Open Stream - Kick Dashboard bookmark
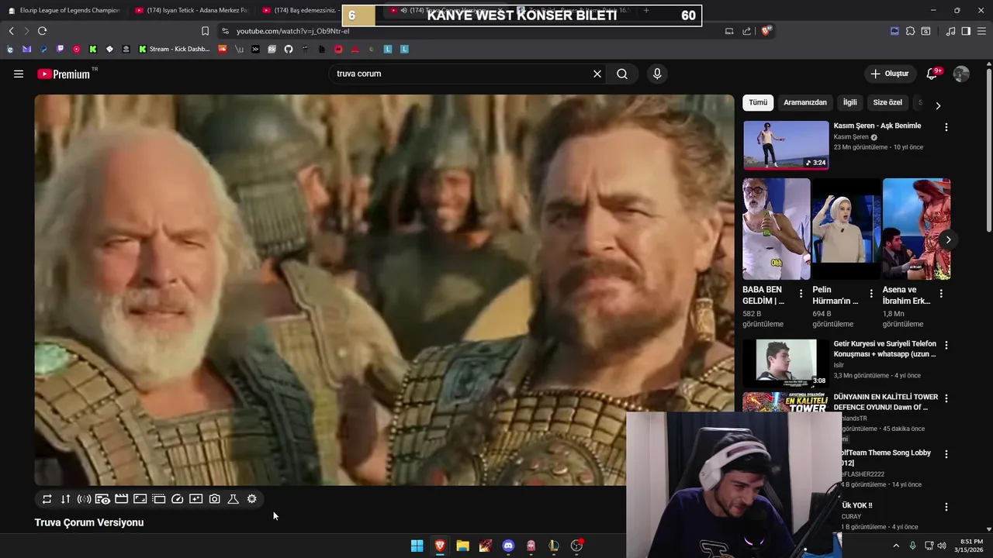The height and width of the screenshot is (558, 993). click(175, 49)
